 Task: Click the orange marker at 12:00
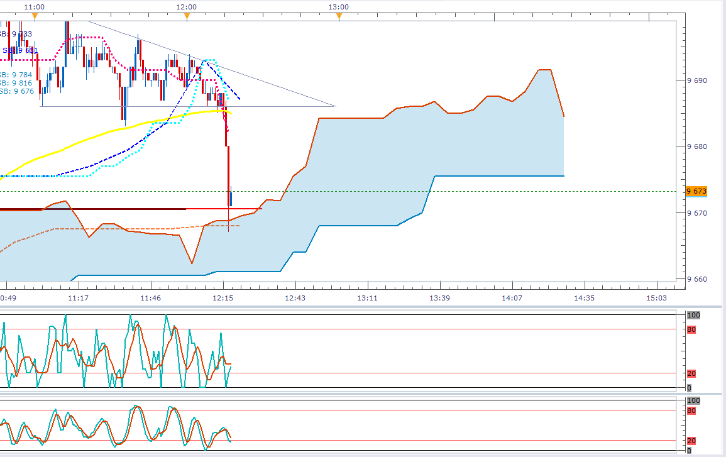tap(187, 17)
